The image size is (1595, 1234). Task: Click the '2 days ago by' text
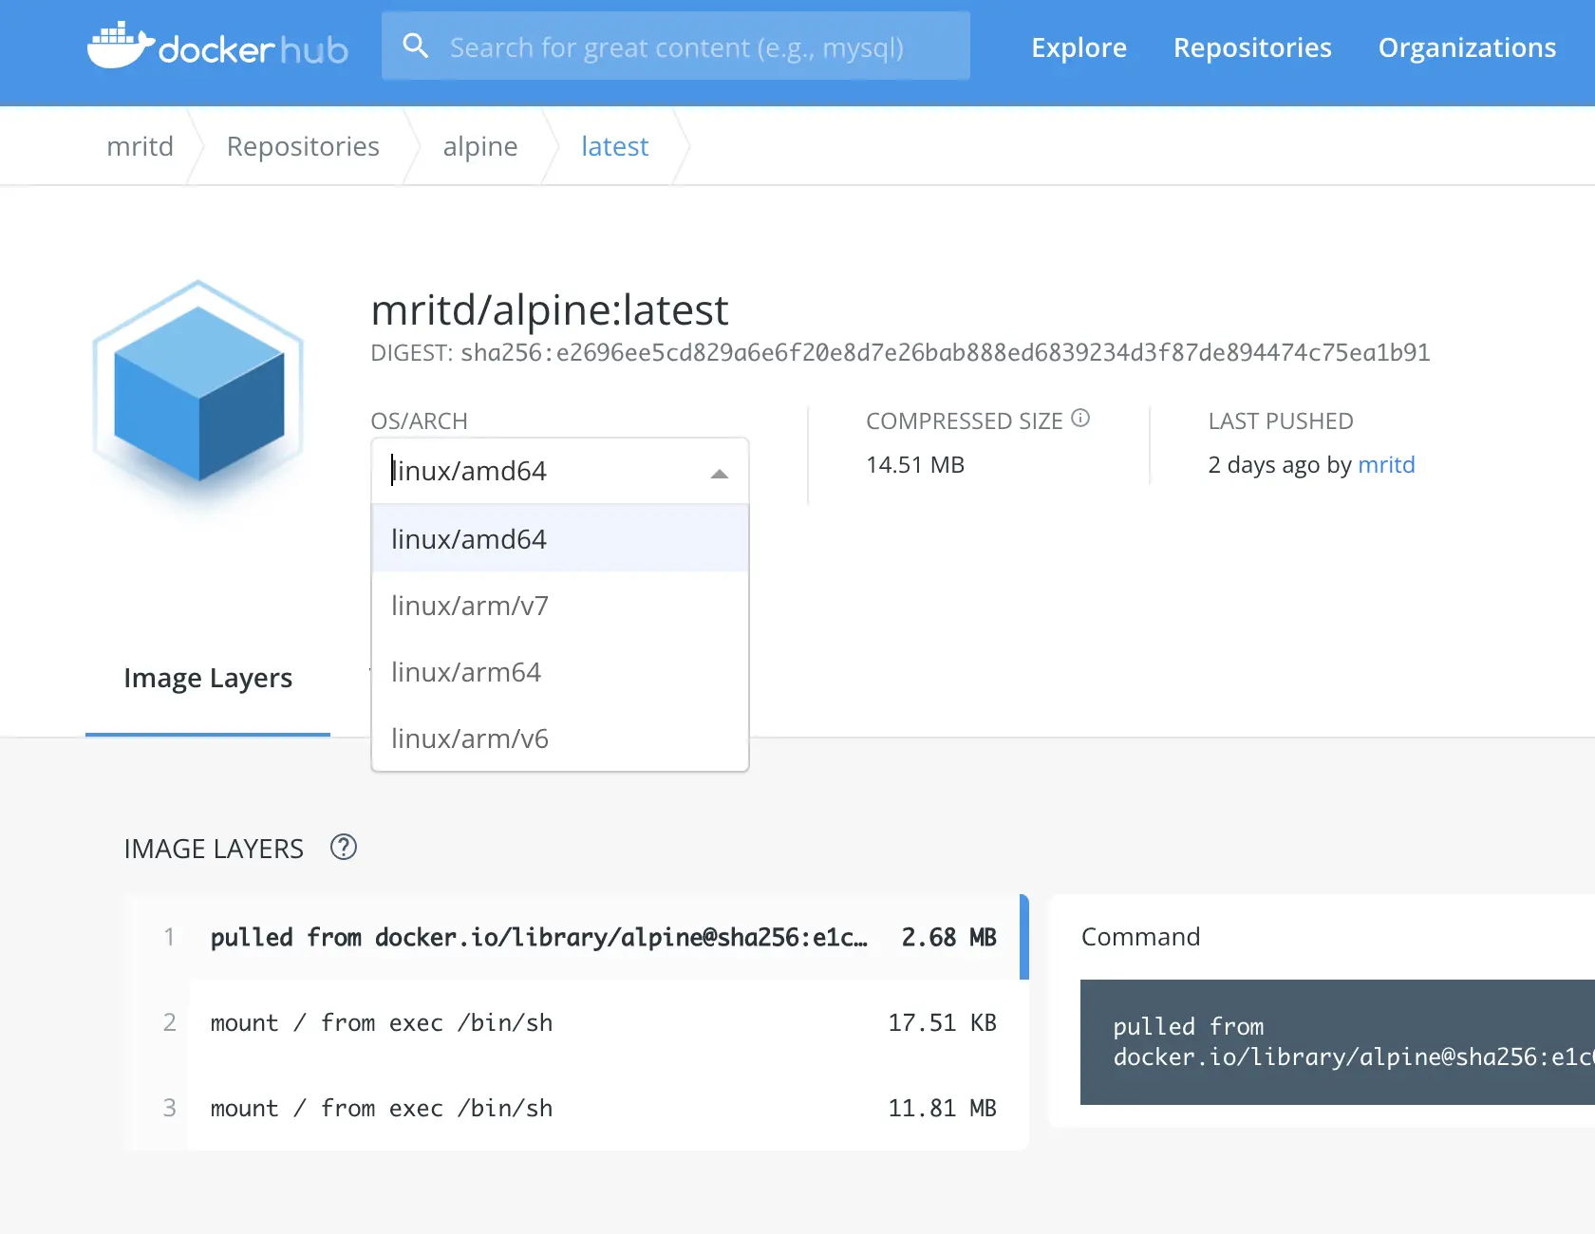1280,464
